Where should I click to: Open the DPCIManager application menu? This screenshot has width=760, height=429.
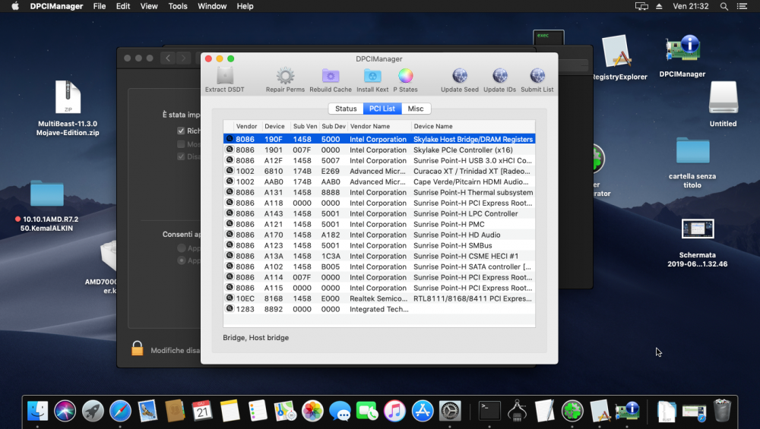[57, 6]
